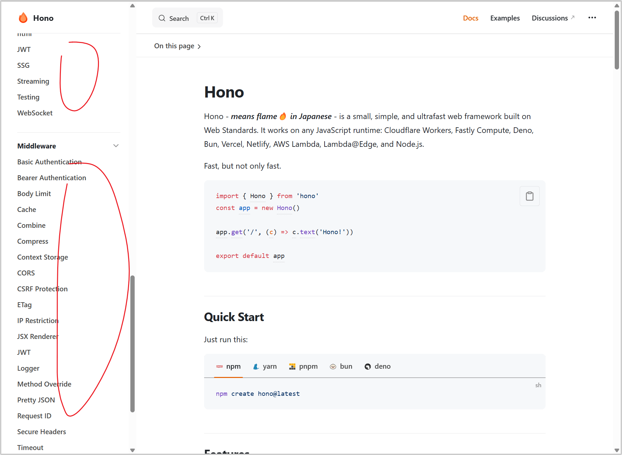This screenshot has height=455, width=622.
Task: Open the three-dot extra menu
Action: coord(592,18)
